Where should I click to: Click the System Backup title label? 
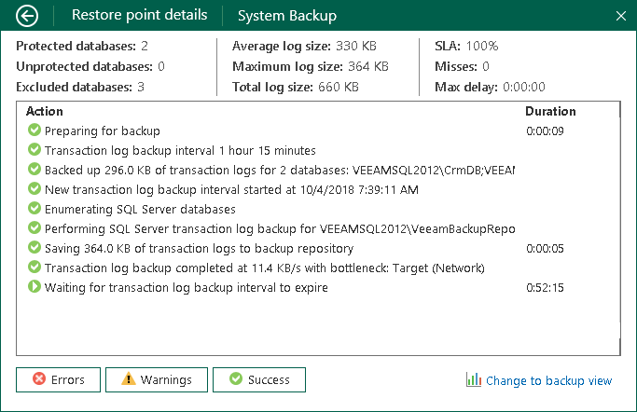[x=287, y=16]
